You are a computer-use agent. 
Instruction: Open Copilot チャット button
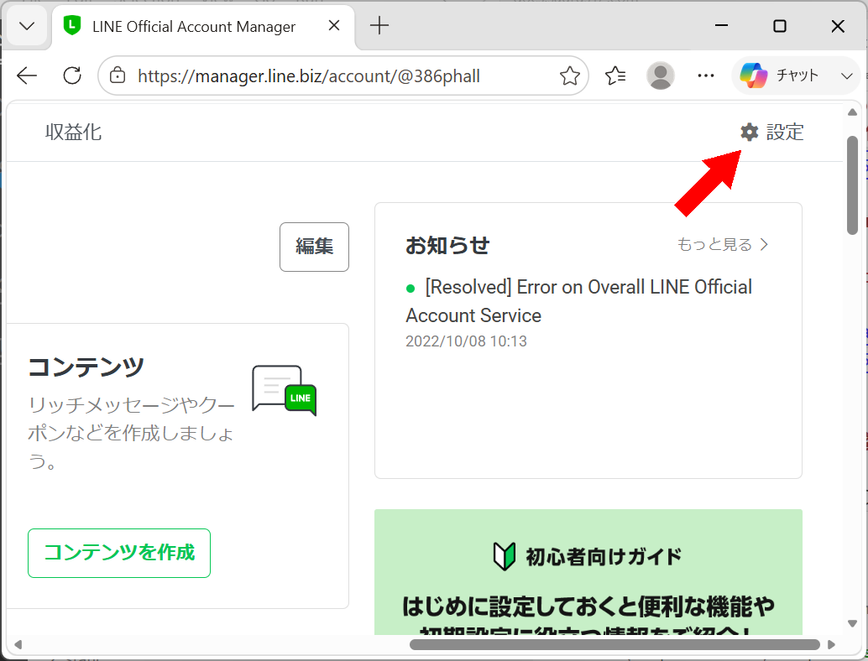[x=781, y=75]
